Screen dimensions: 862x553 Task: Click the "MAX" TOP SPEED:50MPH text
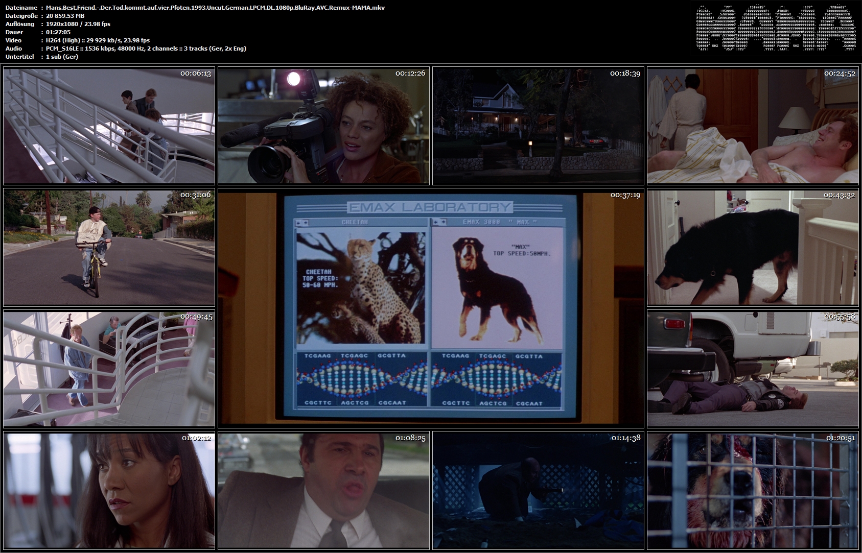521,250
